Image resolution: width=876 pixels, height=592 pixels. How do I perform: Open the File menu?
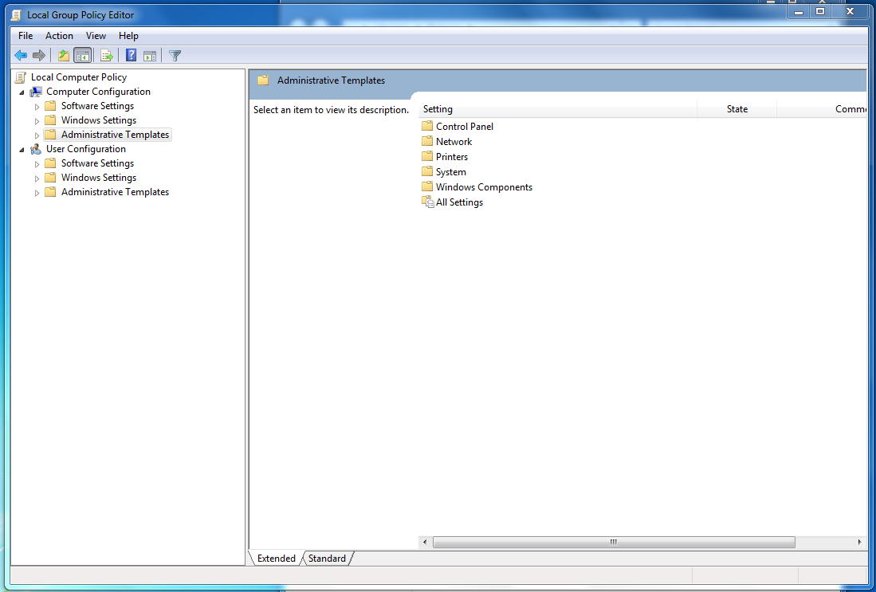click(x=26, y=36)
